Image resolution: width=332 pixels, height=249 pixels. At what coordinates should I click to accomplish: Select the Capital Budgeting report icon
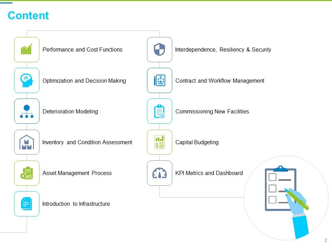[159, 142]
